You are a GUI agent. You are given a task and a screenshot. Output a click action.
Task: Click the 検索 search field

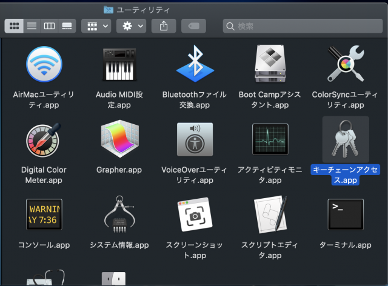[303, 26]
